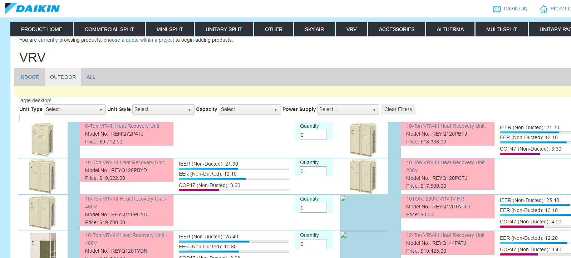Open the Other menu item
571x258 pixels.
click(274, 29)
